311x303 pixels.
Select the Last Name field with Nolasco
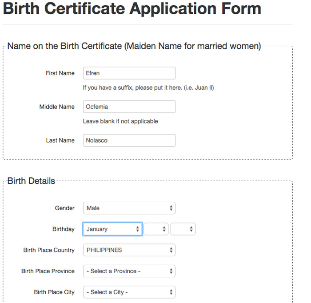[x=129, y=140]
